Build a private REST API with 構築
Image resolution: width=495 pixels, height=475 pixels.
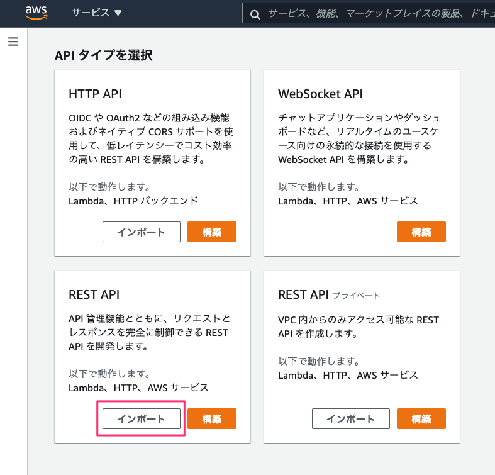(421, 419)
